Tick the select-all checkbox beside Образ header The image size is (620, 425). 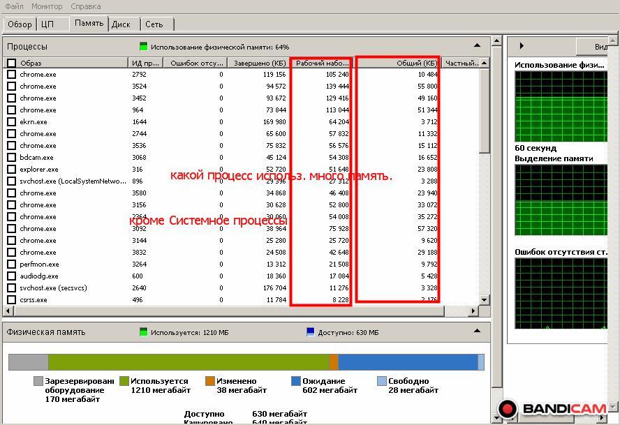[x=11, y=63]
